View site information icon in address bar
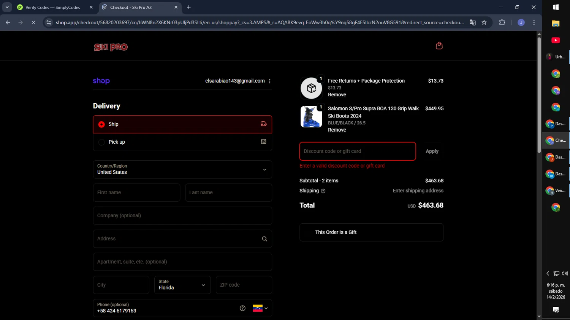570x320 pixels. point(49,23)
